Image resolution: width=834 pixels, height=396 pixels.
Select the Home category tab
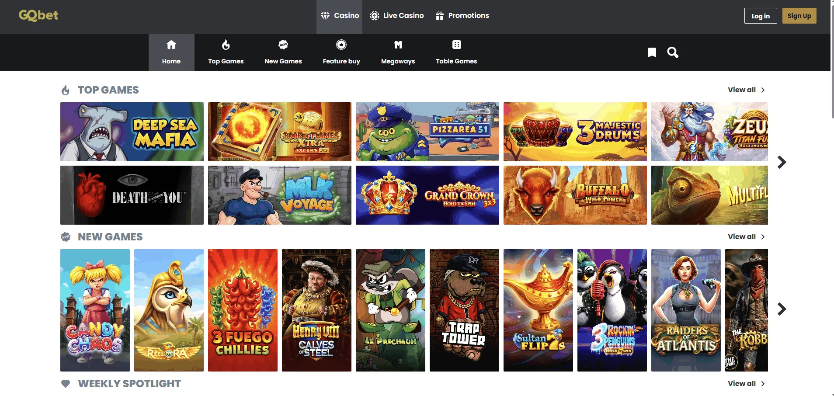point(171,52)
